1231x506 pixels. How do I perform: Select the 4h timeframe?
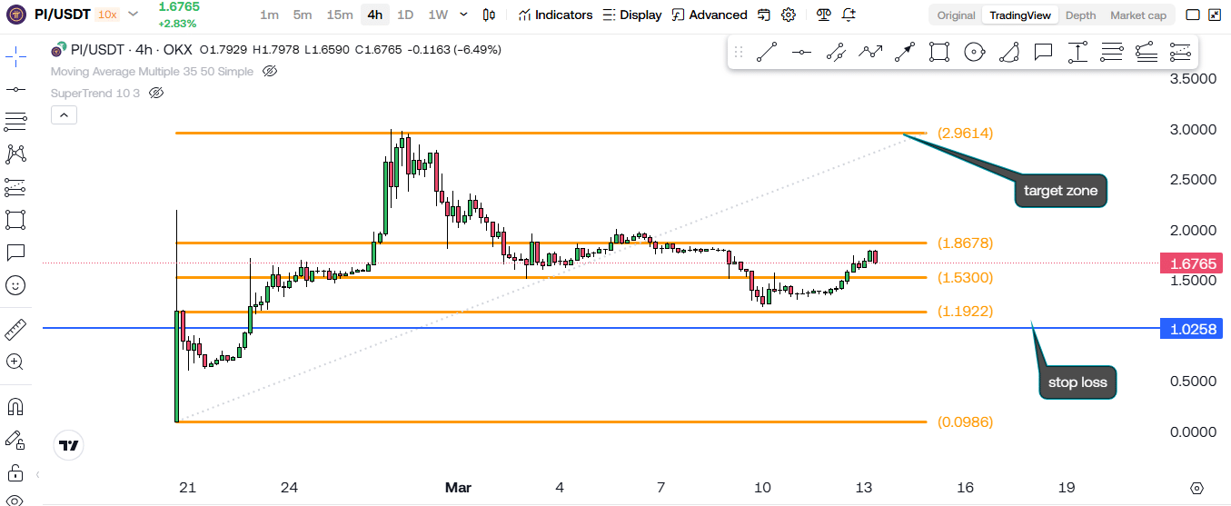pos(374,15)
